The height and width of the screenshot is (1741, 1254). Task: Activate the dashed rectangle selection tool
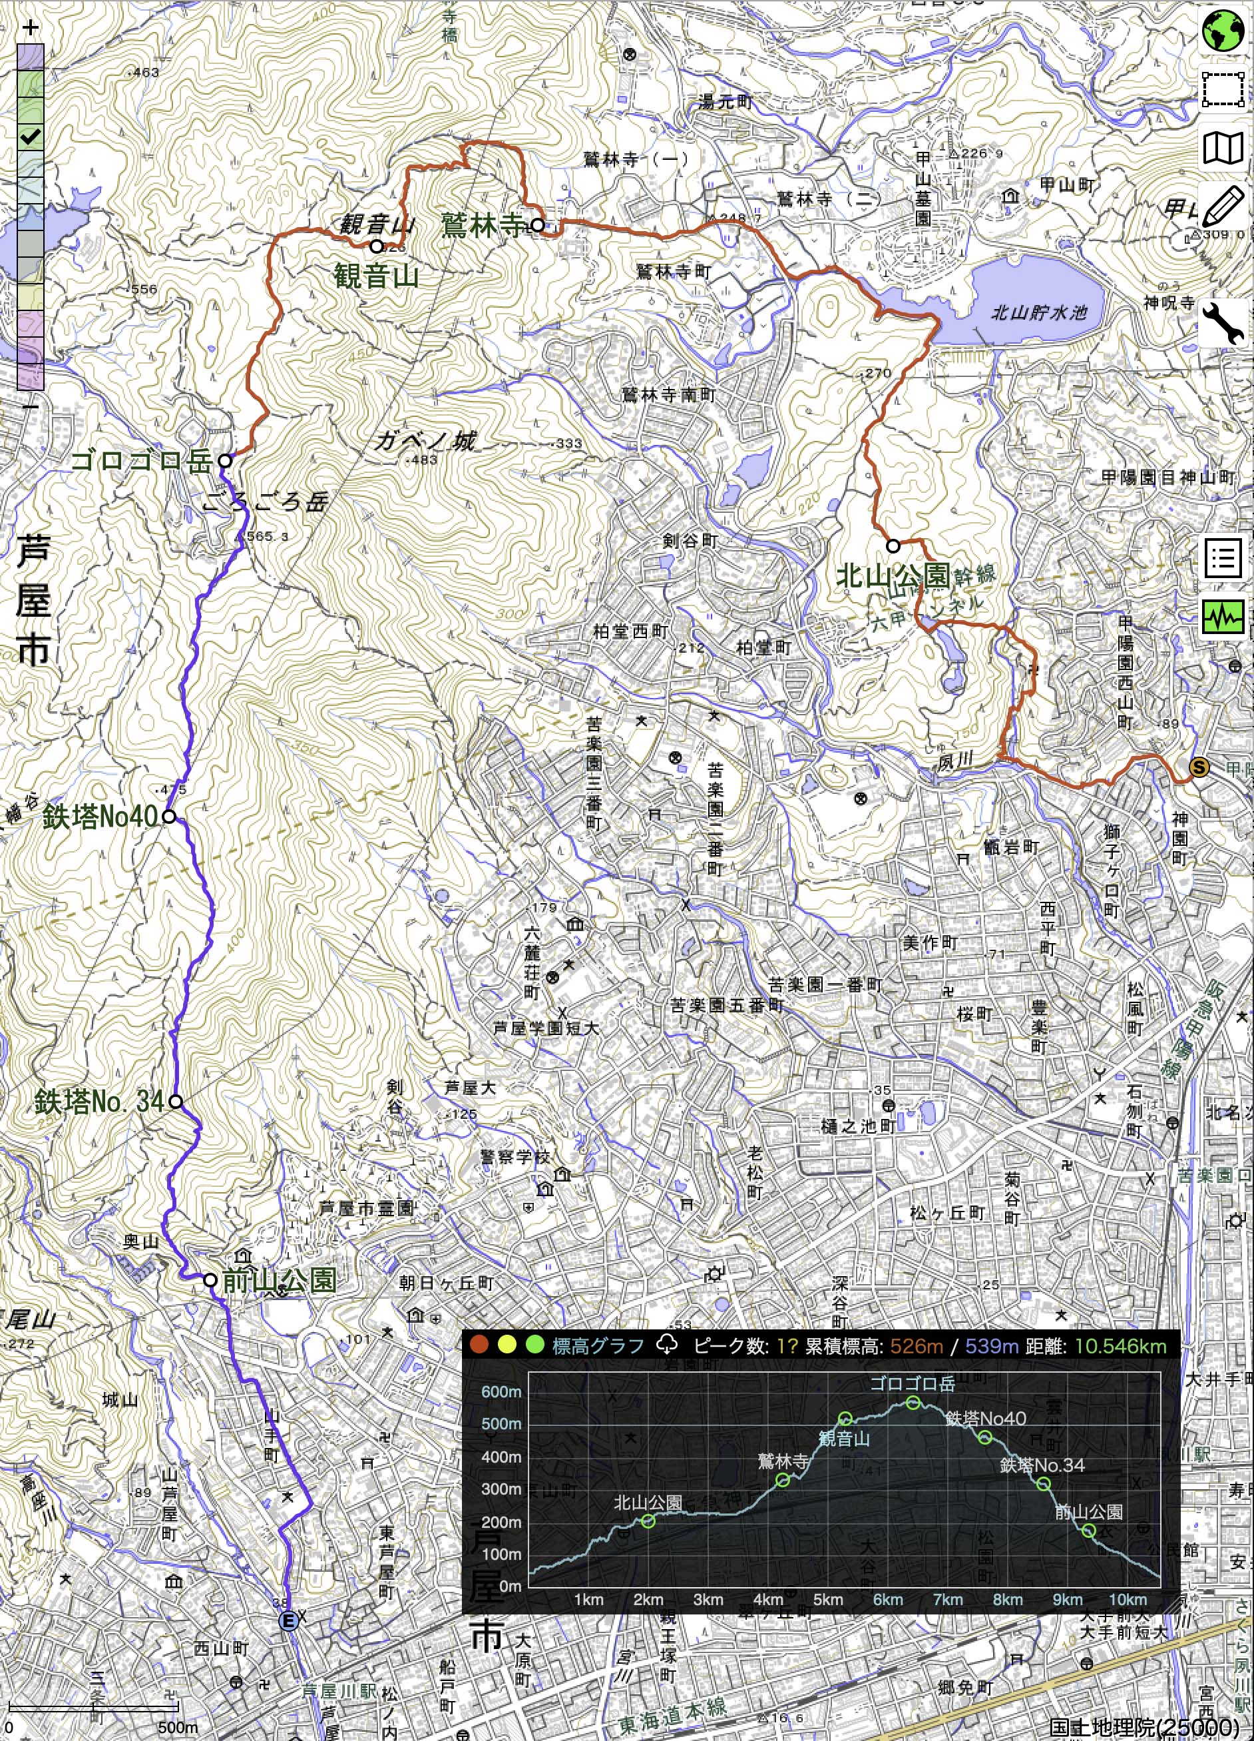(x=1223, y=90)
